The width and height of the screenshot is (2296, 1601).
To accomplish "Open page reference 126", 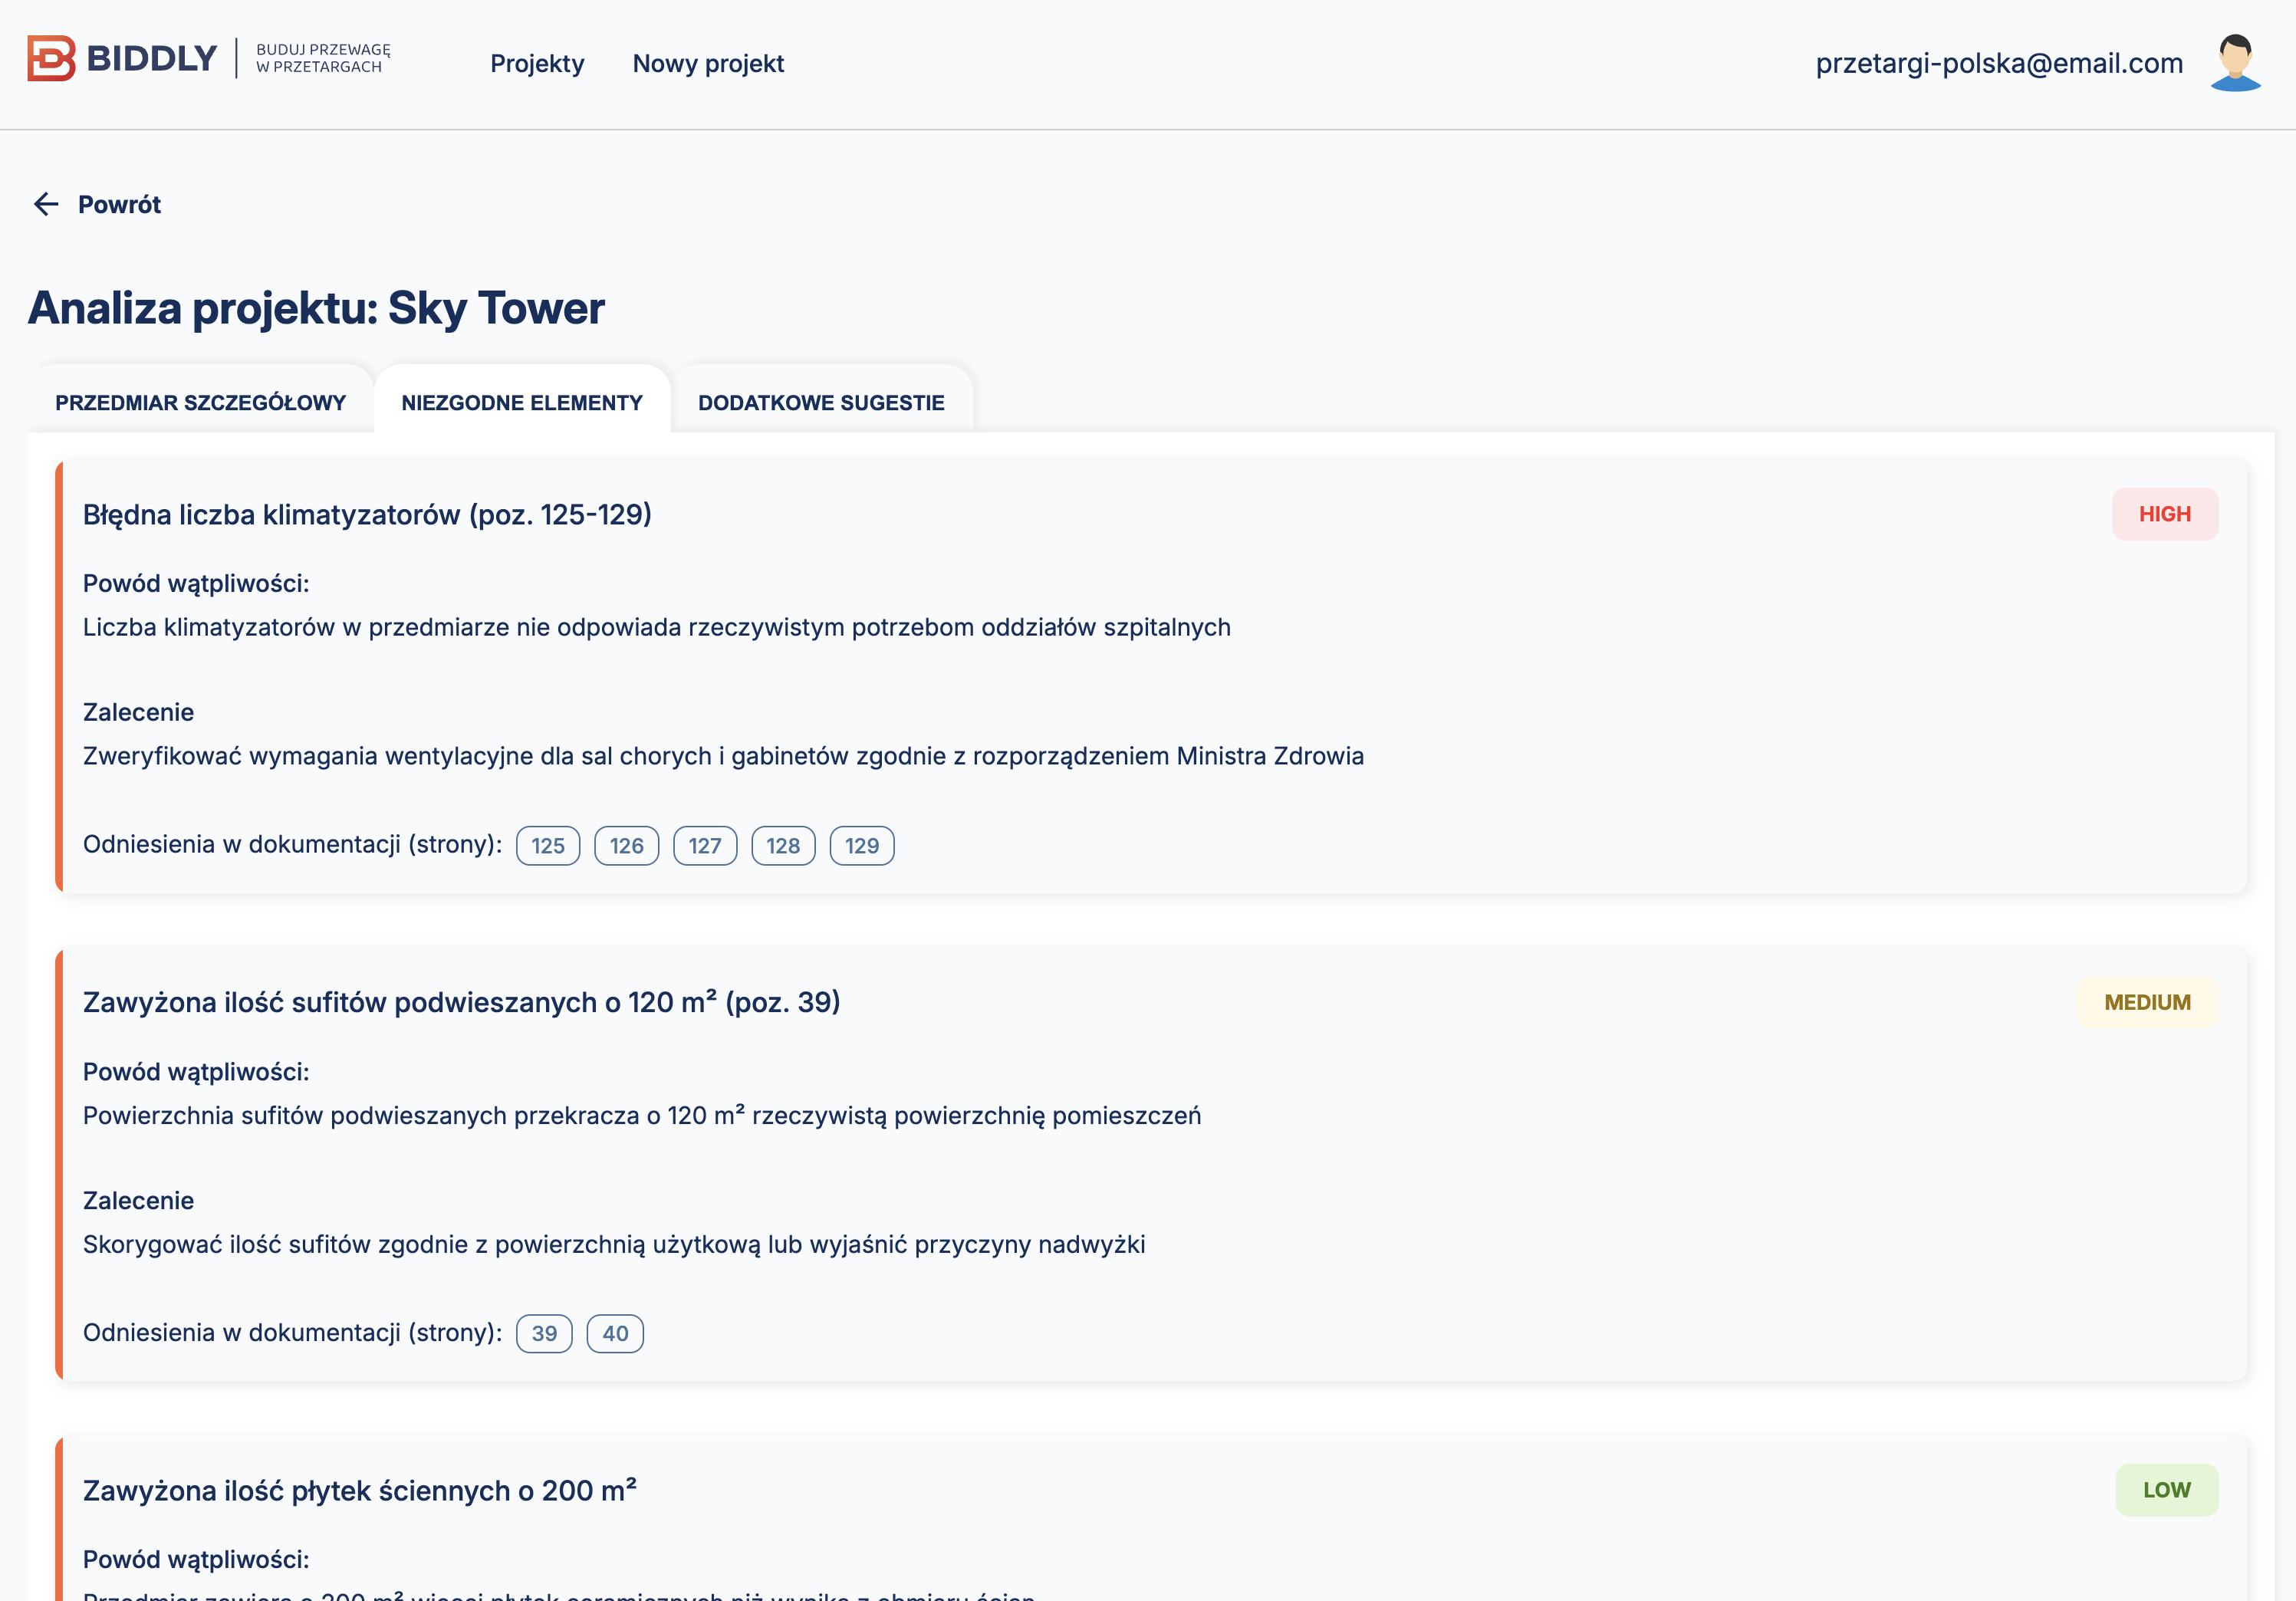I will point(626,846).
